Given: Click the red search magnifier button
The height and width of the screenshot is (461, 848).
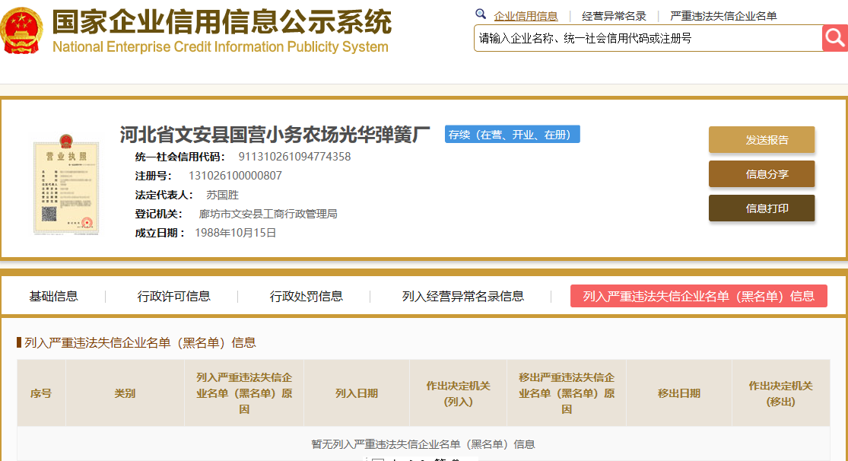Looking at the screenshot, I should [834, 38].
